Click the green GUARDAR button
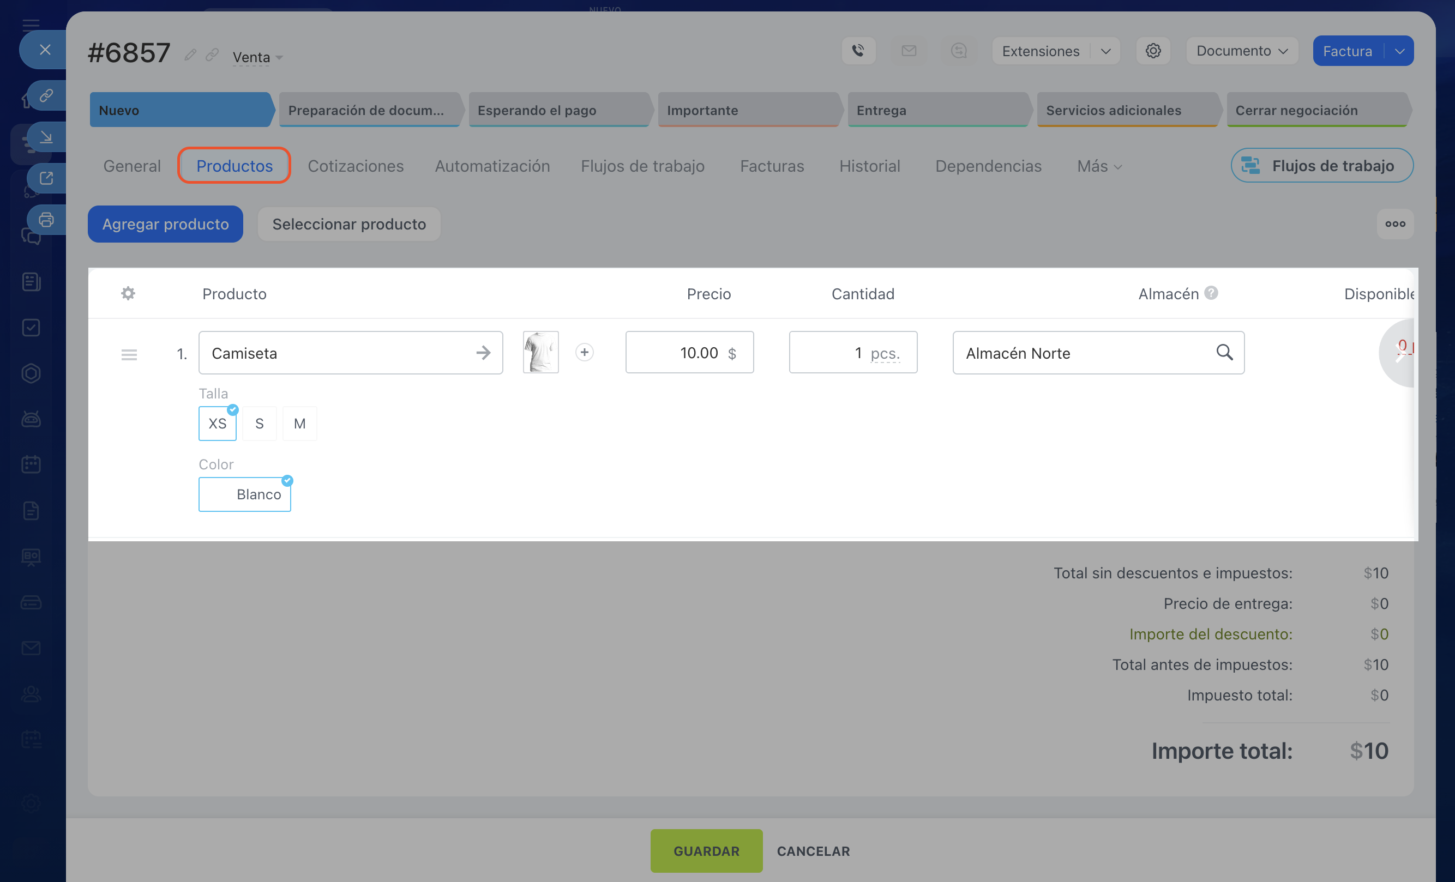 (706, 851)
